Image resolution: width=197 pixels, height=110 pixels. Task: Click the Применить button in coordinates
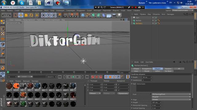pos(123,94)
